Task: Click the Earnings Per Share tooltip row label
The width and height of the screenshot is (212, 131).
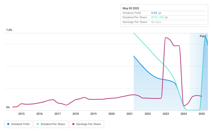Action: coord(135,22)
